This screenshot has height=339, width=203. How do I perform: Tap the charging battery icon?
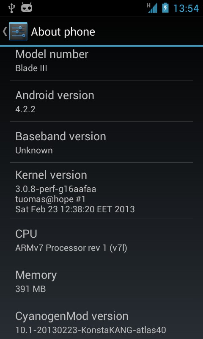point(165,8)
